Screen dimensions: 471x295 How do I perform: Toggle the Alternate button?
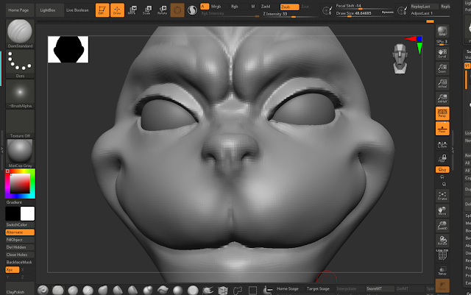point(20,232)
